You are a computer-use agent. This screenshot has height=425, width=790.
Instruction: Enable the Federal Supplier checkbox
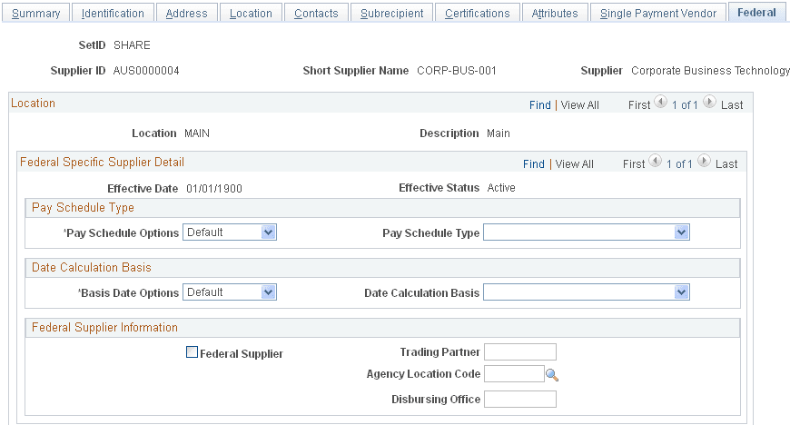coord(192,352)
